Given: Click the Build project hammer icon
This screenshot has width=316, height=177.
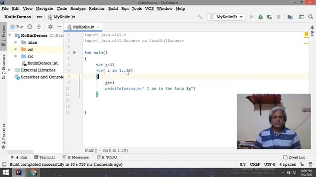Looking at the screenshot, I should pos(200,17).
